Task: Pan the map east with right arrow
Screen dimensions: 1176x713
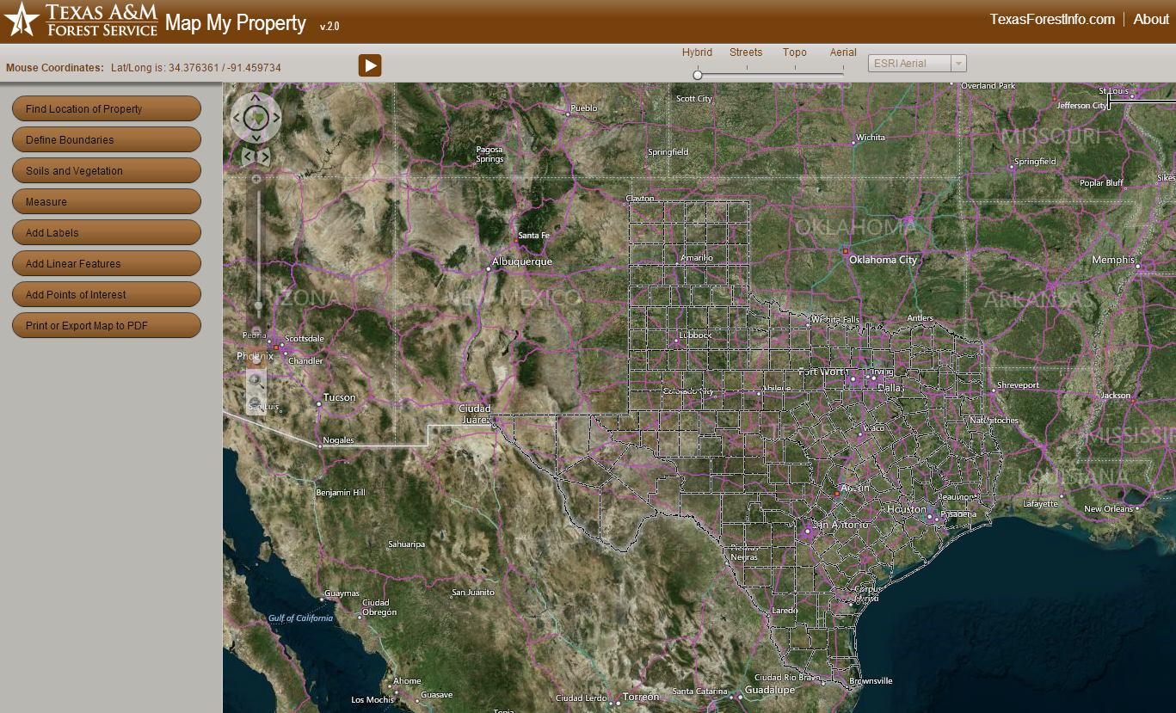Action: point(277,118)
